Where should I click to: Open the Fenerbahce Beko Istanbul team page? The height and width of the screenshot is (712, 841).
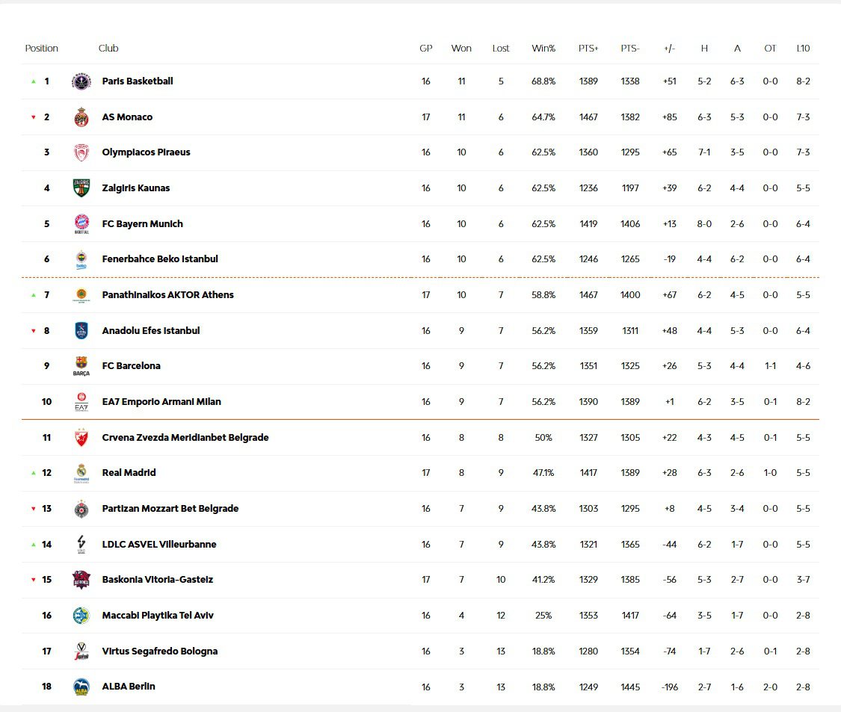pyautogui.click(x=160, y=259)
